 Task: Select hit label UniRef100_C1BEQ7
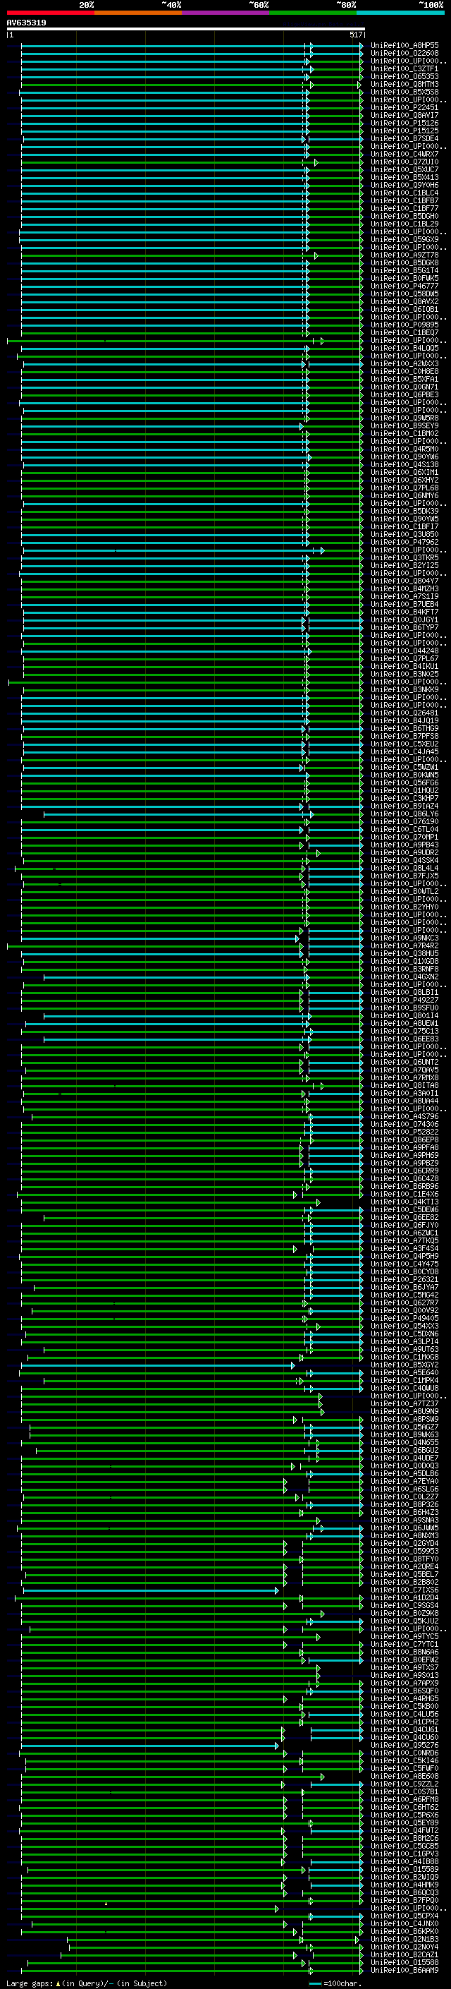point(404,333)
